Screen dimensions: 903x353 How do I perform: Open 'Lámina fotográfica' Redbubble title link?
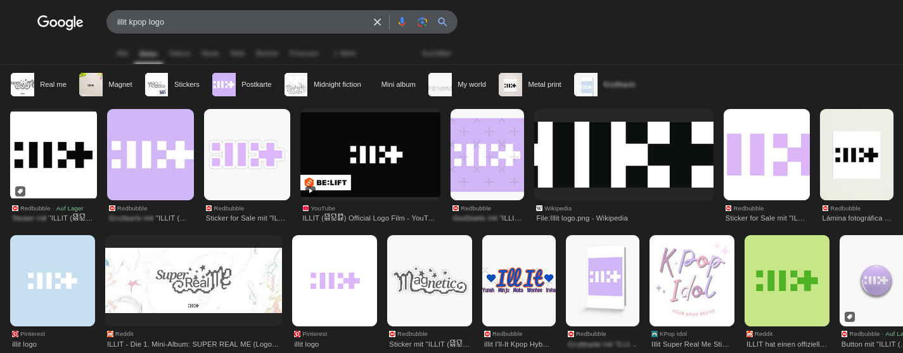pyautogui.click(x=857, y=218)
